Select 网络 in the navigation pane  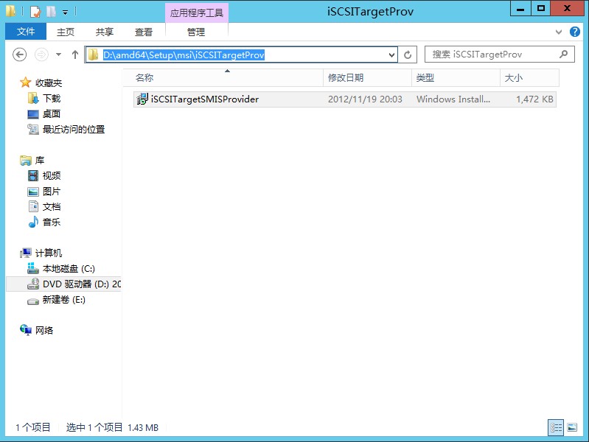(x=44, y=330)
